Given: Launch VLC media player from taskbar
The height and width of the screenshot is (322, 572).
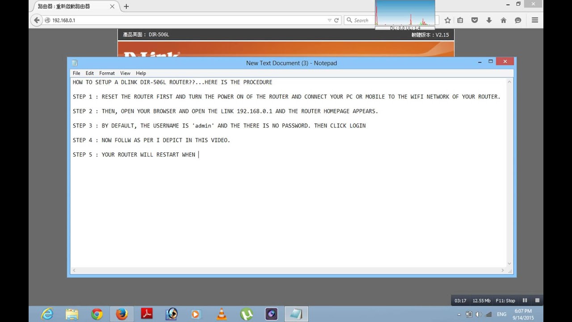Looking at the screenshot, I should click(x=221, y=314).
